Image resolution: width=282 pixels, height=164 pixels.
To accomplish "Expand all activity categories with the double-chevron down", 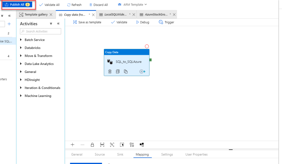I will point(51,24).
